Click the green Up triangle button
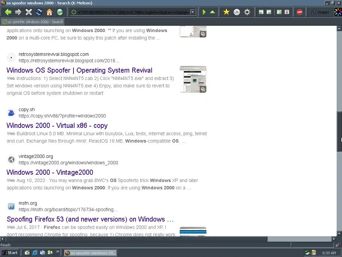342x257 pixels. click(x=212, y=12)
